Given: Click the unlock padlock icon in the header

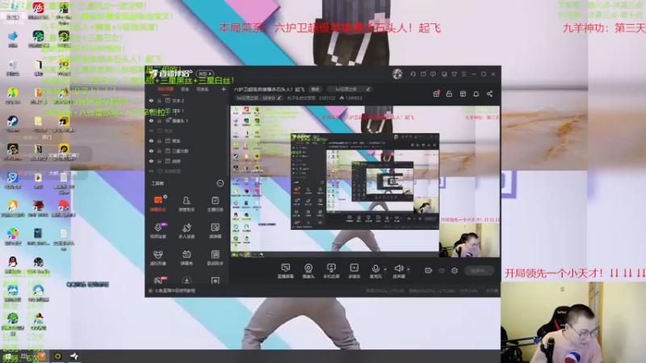Looking at the screenshot, I should click(x=449, y=94).
